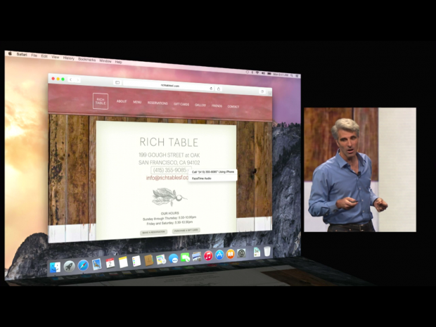This screenshot has height=327, width=436.
Task: Open the GALLERY link
Action: (x=200, y=105)
